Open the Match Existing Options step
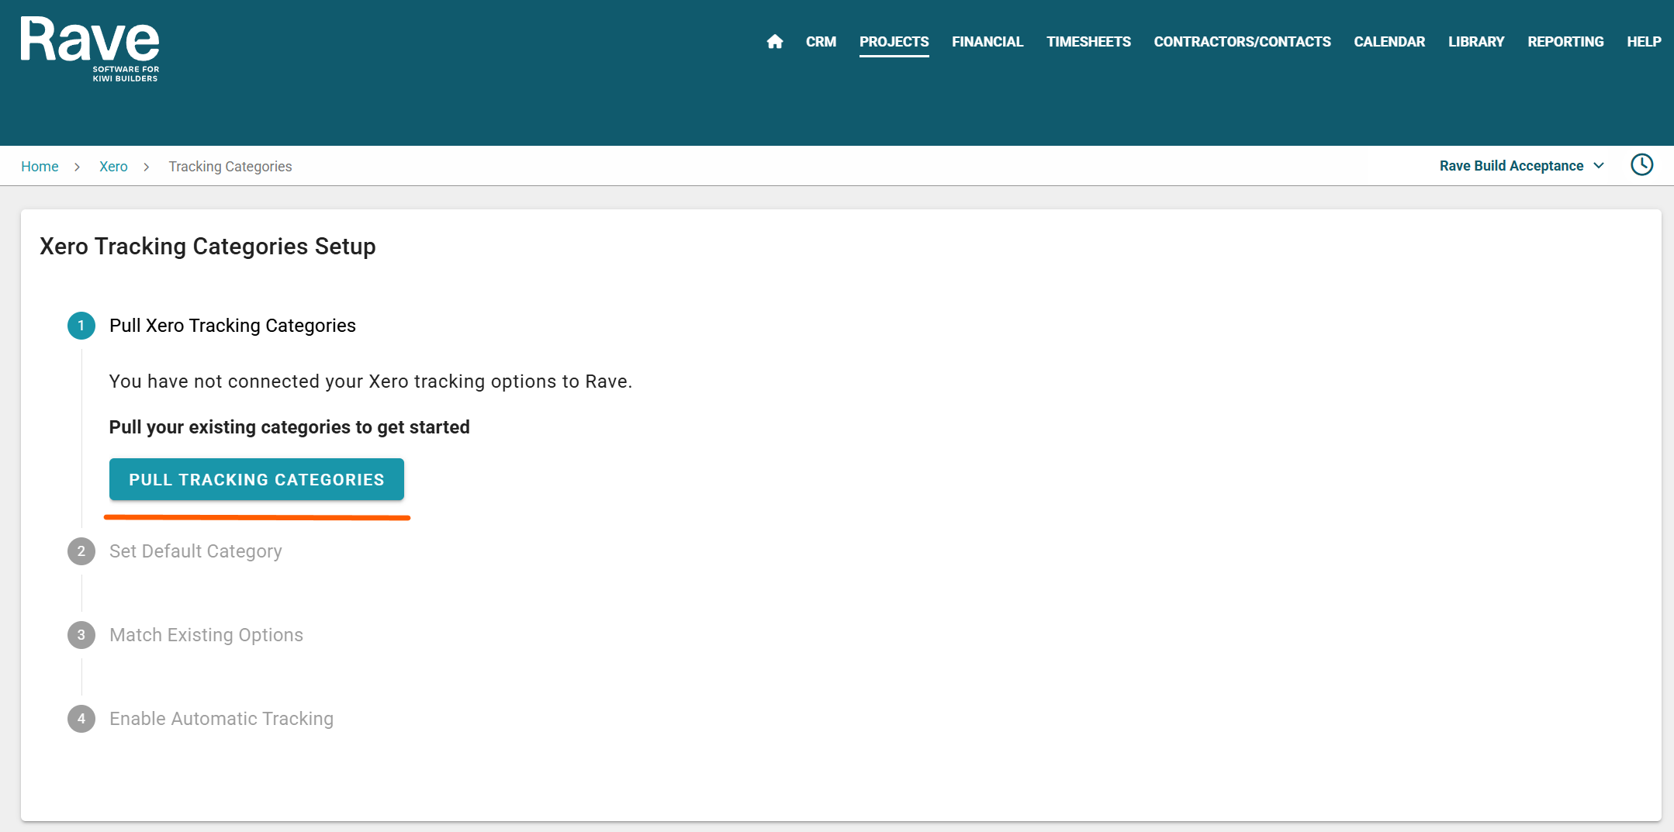1674x832 pixels. pyautogui.click(x=206, y=635)
